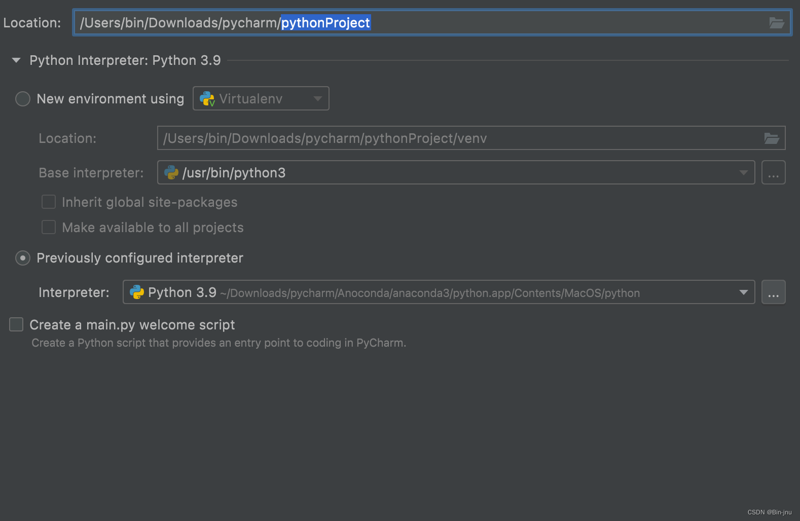Click inside the project Location path field

[432, 23]
